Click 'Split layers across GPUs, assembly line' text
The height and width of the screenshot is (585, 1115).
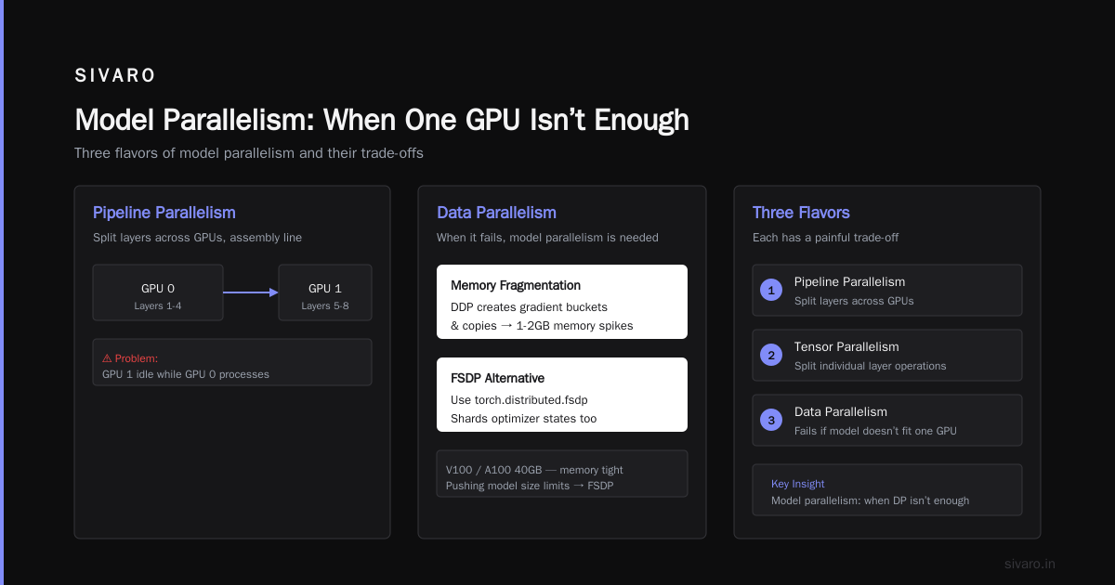(x=197, y=238)
